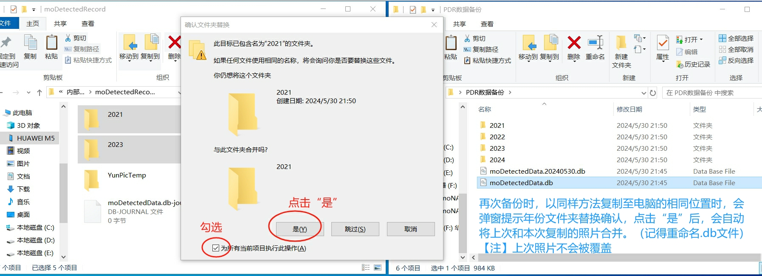Click the red Delete icon in right window
762x276 pixels.
click(574, 43)
